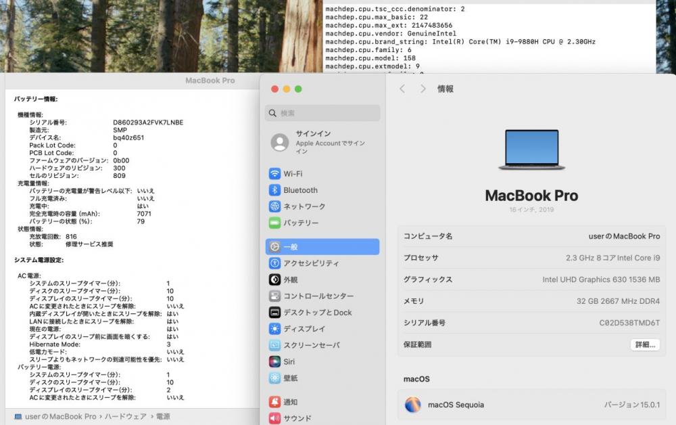Click the サインイン Apple Account link
Image resolution: width=676 pixels, height=425 pixels.
[x=331, y=142]
